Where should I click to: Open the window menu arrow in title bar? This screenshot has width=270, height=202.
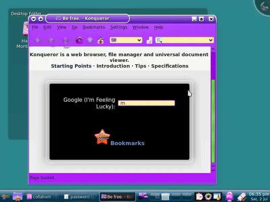(33, 19)
